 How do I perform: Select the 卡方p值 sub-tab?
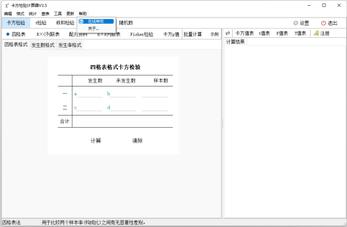171,34
